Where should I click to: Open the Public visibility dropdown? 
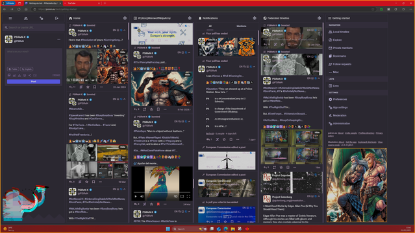coord(13,69)
